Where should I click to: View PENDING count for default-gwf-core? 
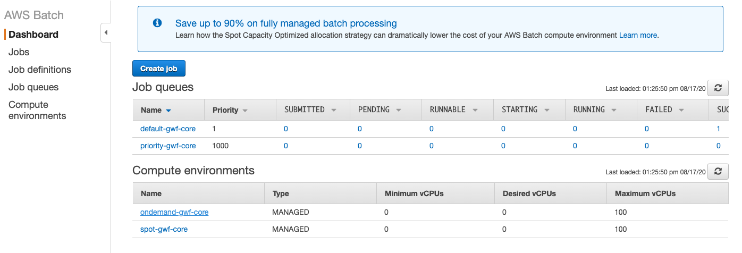360,129
